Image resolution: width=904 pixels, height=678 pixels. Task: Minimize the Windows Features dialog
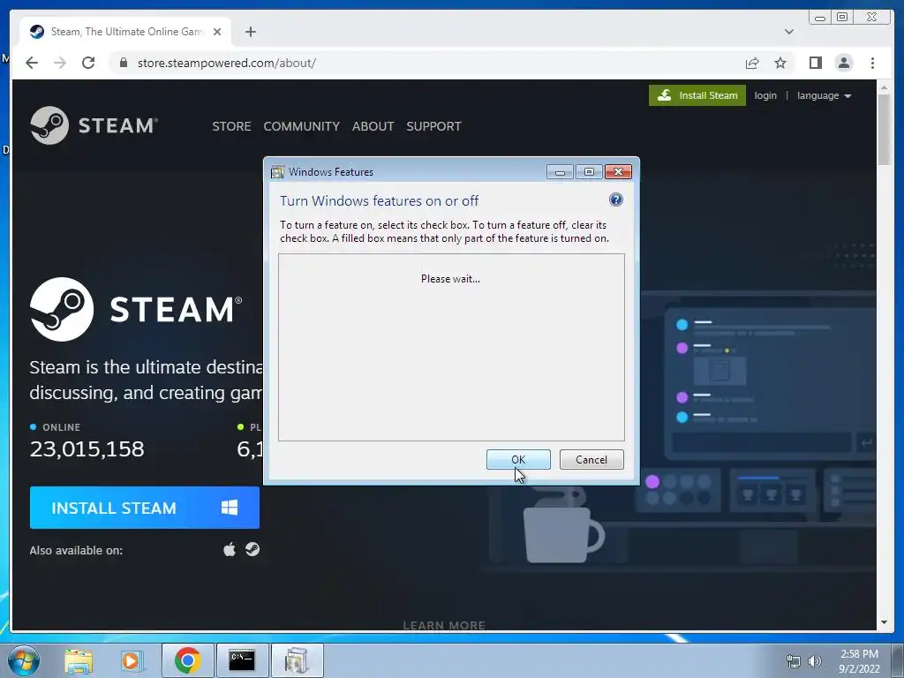(x=560, y=172)
